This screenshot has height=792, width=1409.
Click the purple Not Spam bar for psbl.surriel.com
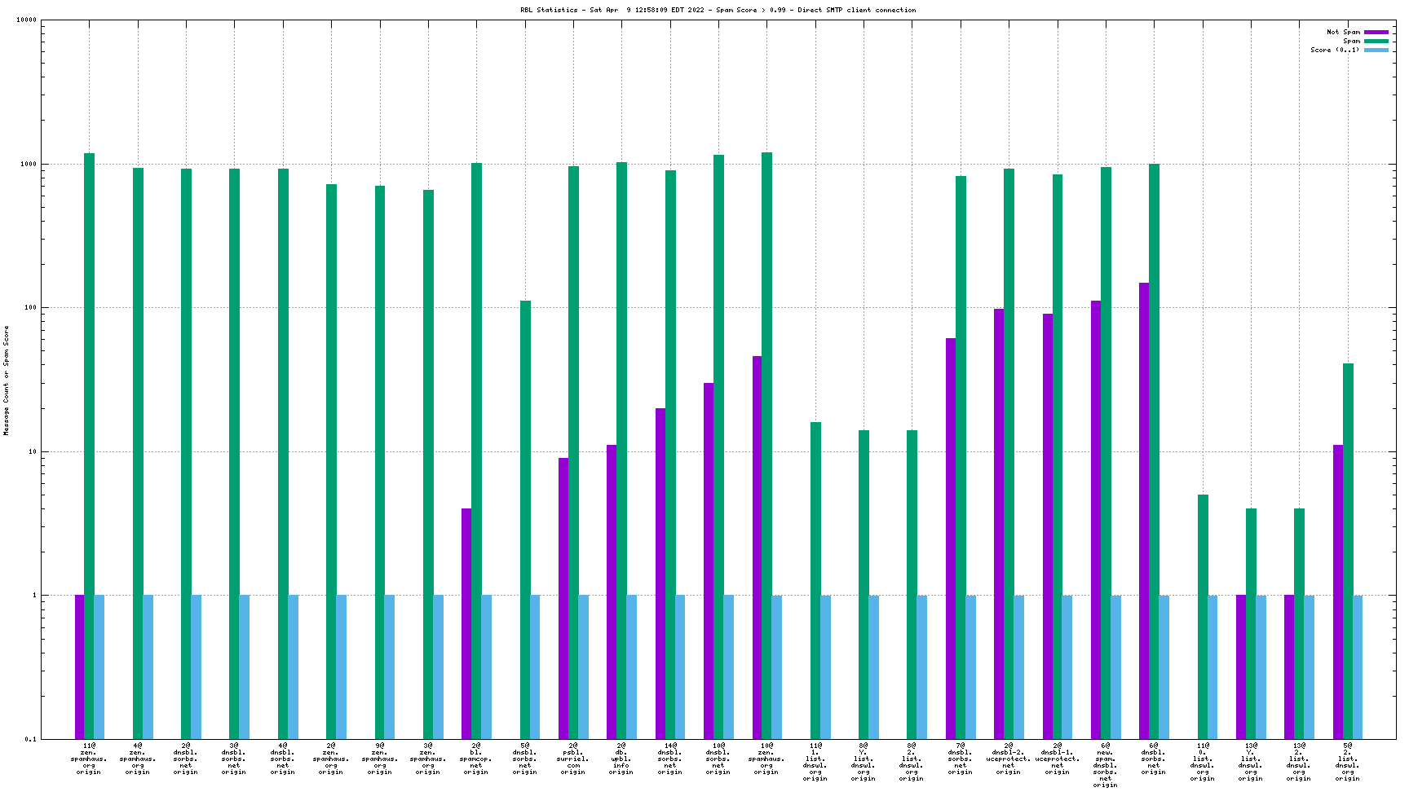pyautogui.click(x=563, y=598)
